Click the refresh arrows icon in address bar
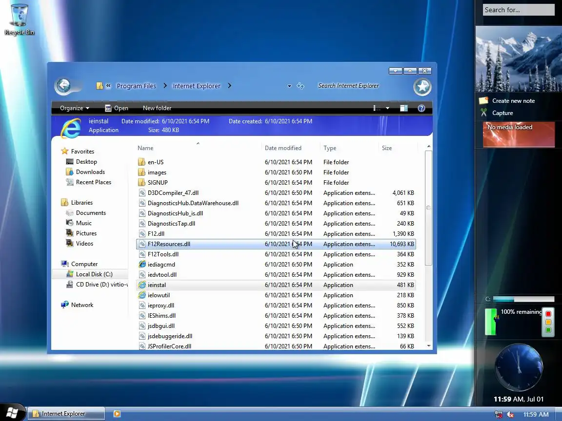This screenshot has height=421, width=562. tap(301, 86)
